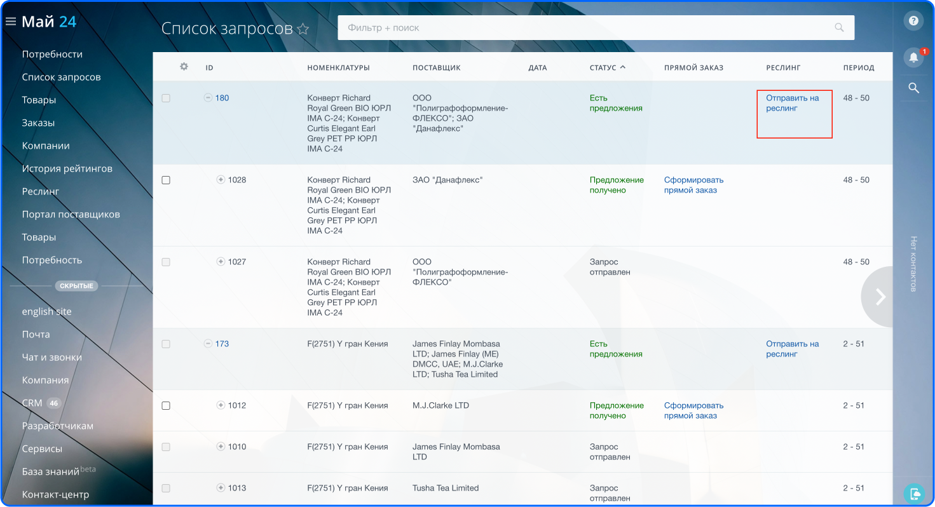Click the НОМЕНКЛАТУРЫ column header
Image resolution: width=935 pixels, height=507 pixels.
[x=338, y=67]
